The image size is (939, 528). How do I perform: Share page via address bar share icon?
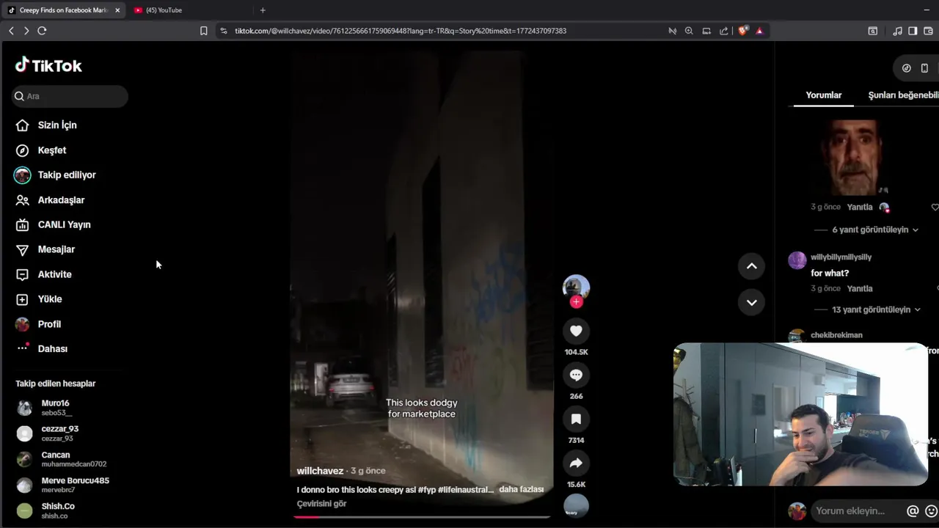coord(724,31)
